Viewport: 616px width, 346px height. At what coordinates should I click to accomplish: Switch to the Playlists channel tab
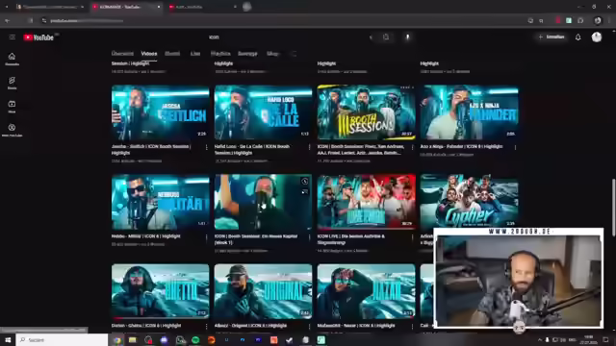pyautogui.click(x=220, y=54)
